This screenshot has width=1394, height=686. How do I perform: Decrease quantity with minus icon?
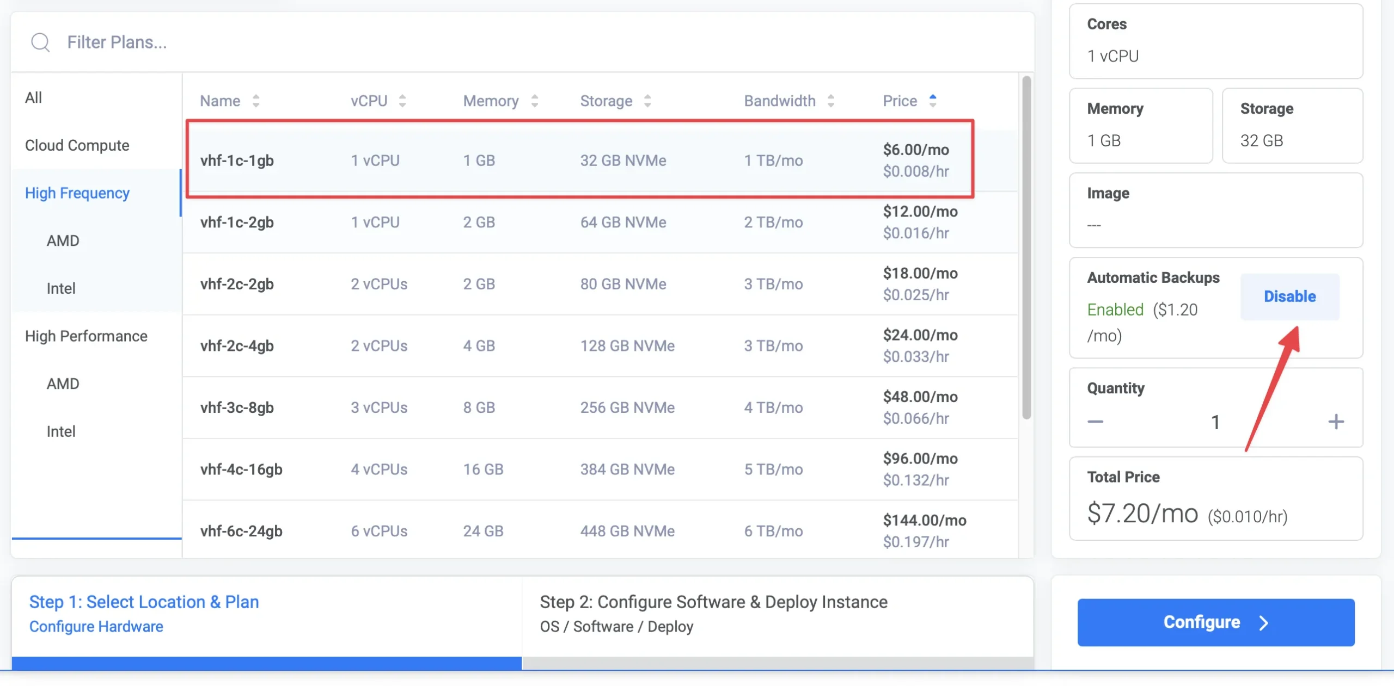pos(1095,422)
